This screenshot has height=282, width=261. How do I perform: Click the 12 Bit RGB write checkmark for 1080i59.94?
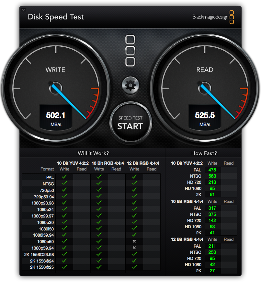tap(134, 235)
